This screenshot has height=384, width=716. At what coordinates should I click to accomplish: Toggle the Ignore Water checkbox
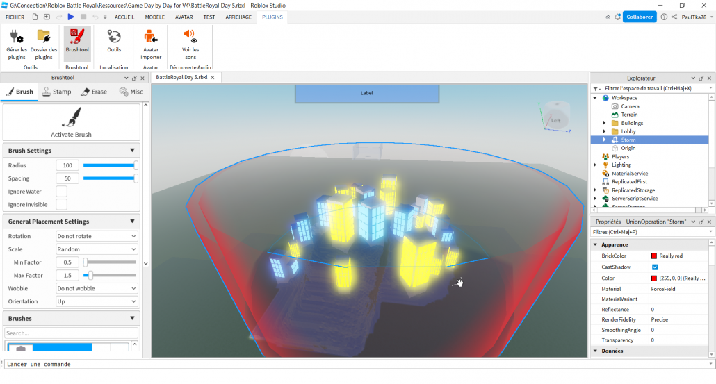(61, 192)
